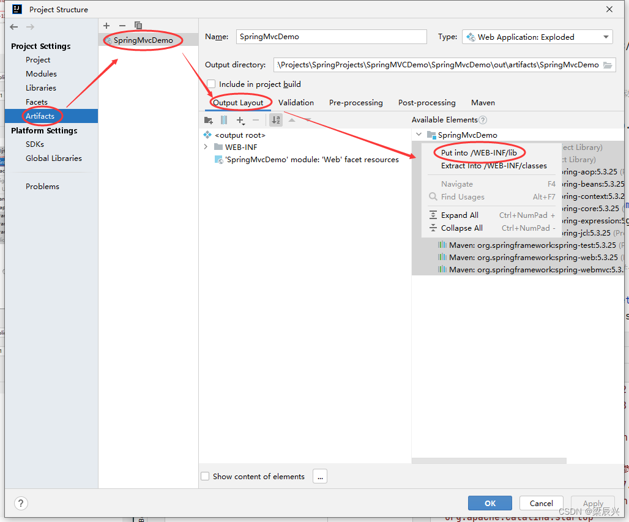This screenshot has width=629, height=522.
Task: Open the Post-processing tab
Action: tap(427, 103)
